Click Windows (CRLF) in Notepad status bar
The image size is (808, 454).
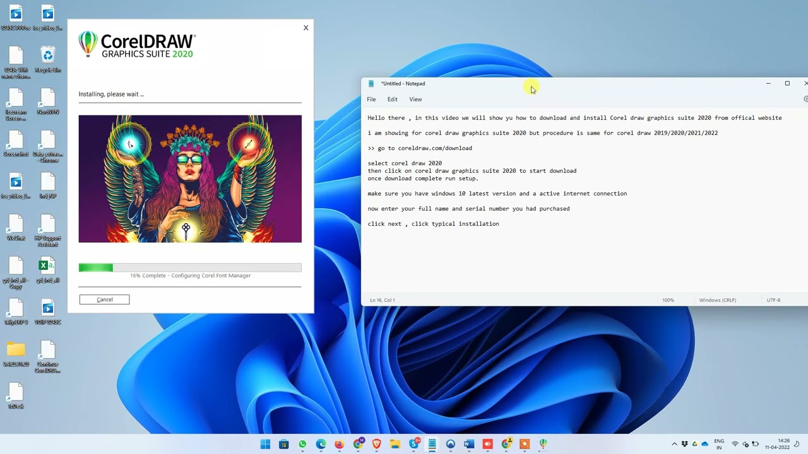coord(718,300)
